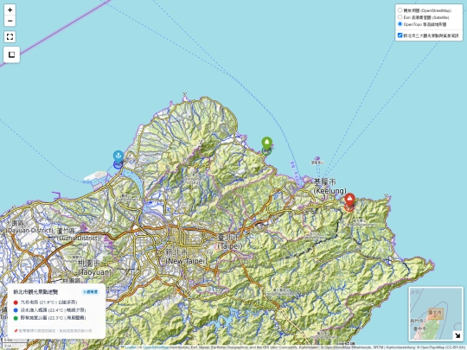Toggle fullscreen map view
467x350 pixels.
[10, 36]
